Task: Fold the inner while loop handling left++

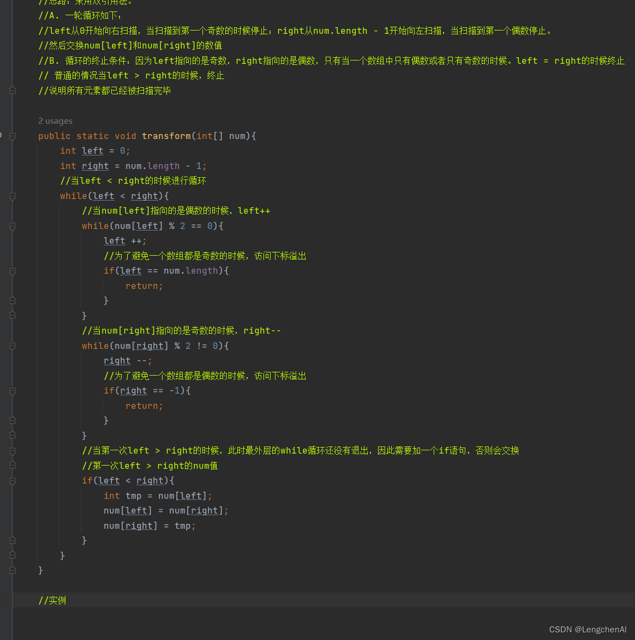Action: (12, 226)
